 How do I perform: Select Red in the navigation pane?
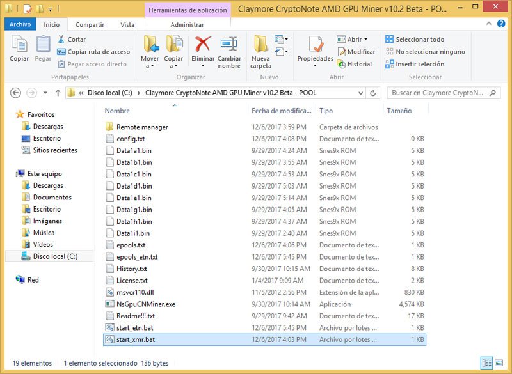pos(28,280)
